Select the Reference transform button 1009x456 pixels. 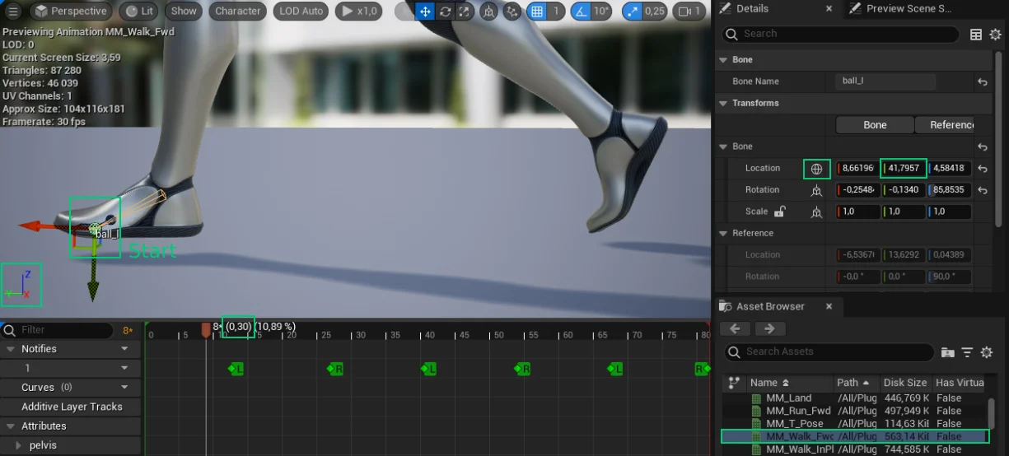[945, 125]
